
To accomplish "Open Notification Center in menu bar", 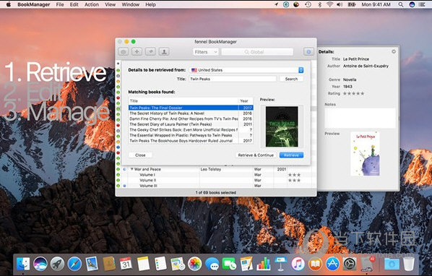I will click(422, 4).
